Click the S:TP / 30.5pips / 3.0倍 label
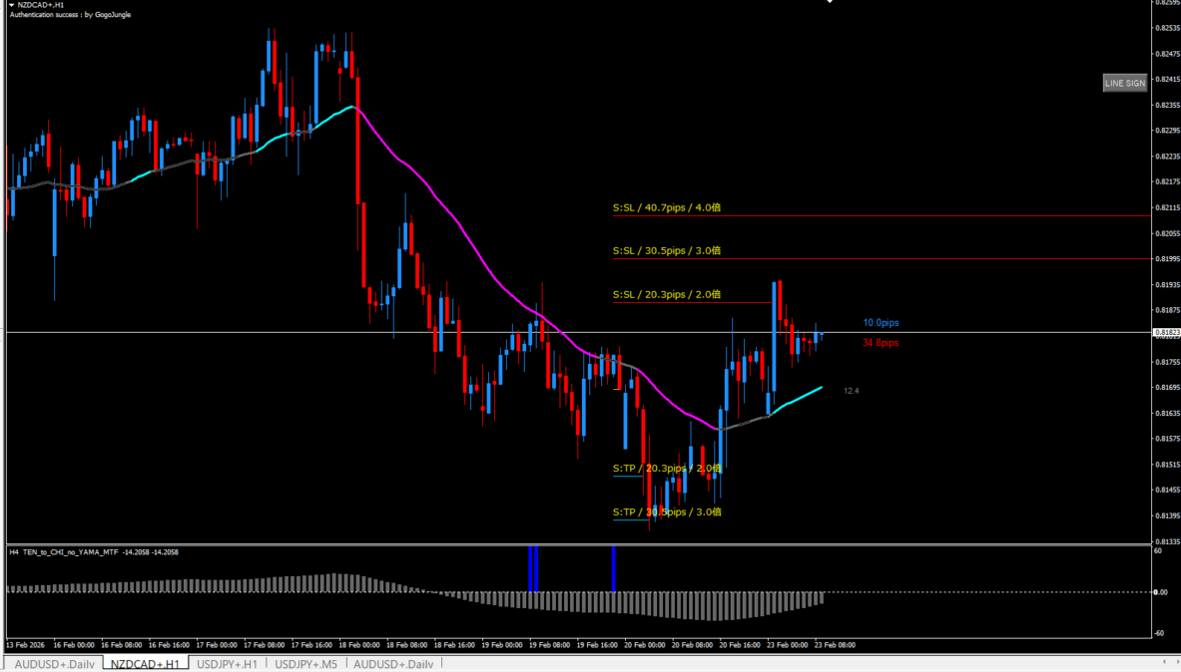The image size is (1181, 672). (666, 512)
